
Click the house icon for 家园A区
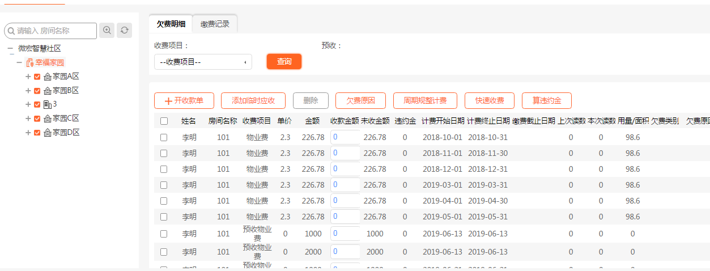[x=48, y=77]
